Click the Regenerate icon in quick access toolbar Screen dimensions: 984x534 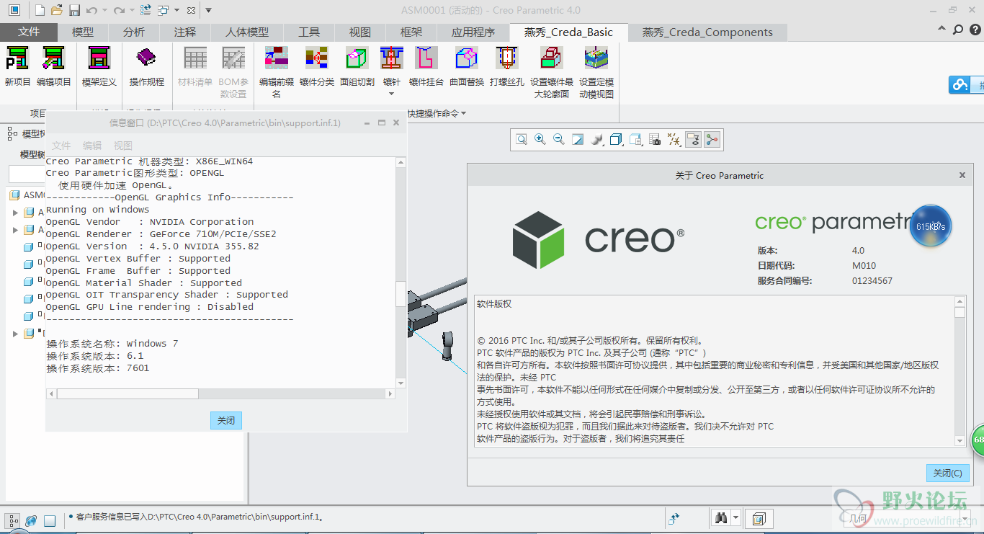coord(146,10)
